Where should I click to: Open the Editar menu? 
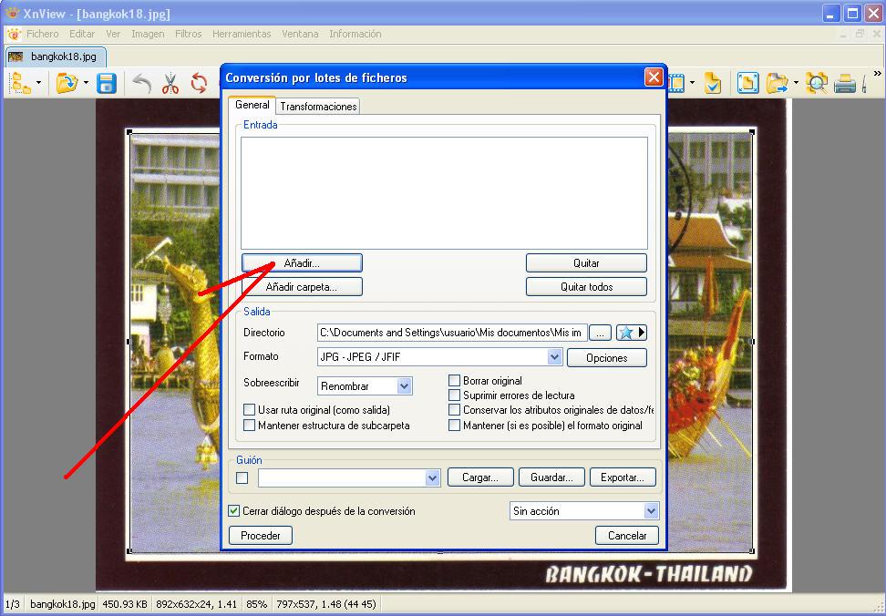pos(82,34)
